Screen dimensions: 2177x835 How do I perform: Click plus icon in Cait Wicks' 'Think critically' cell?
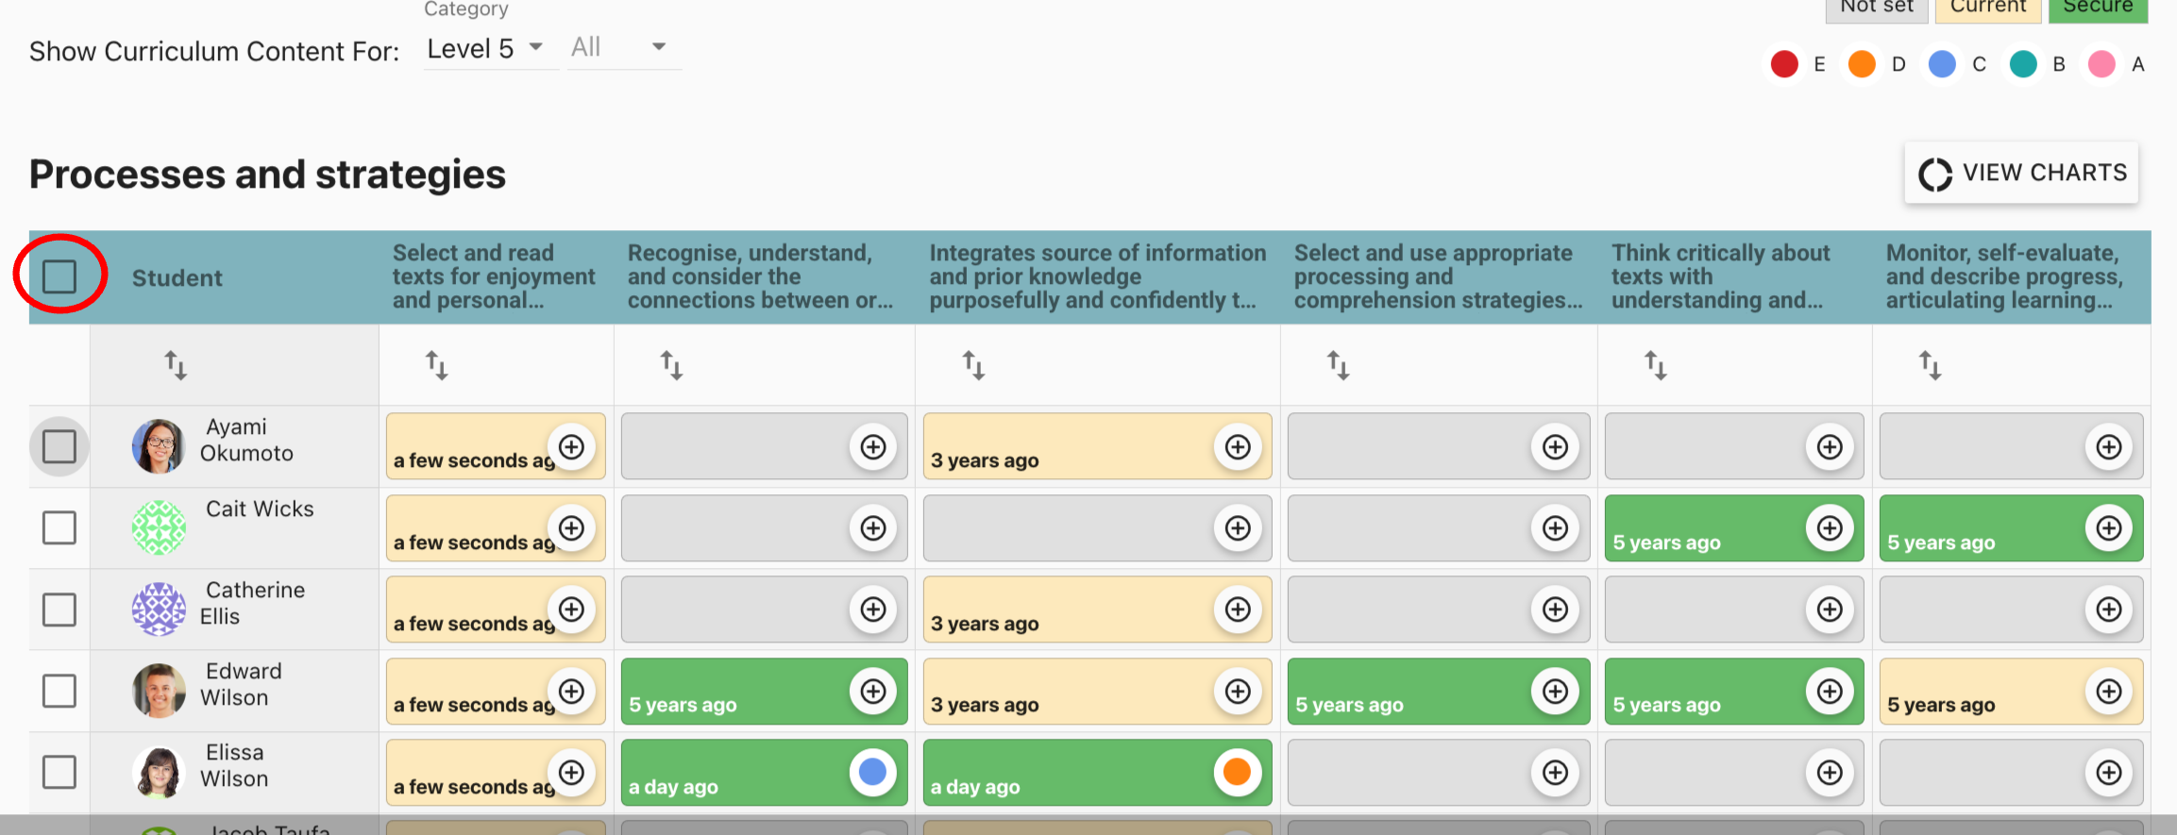[1829, 527]
